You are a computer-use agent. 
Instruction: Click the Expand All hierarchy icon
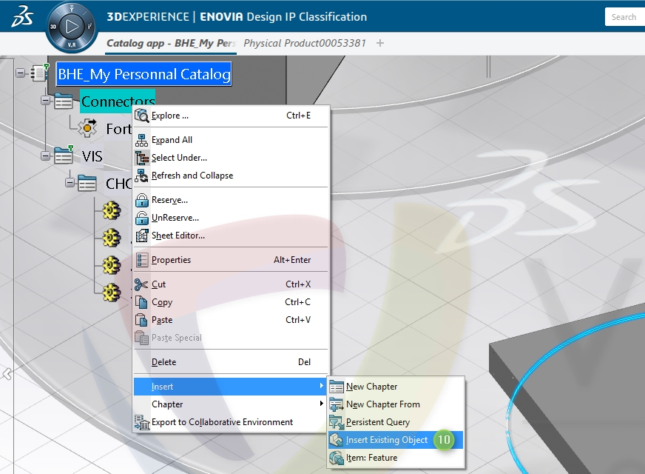click(x=141, y=140)
